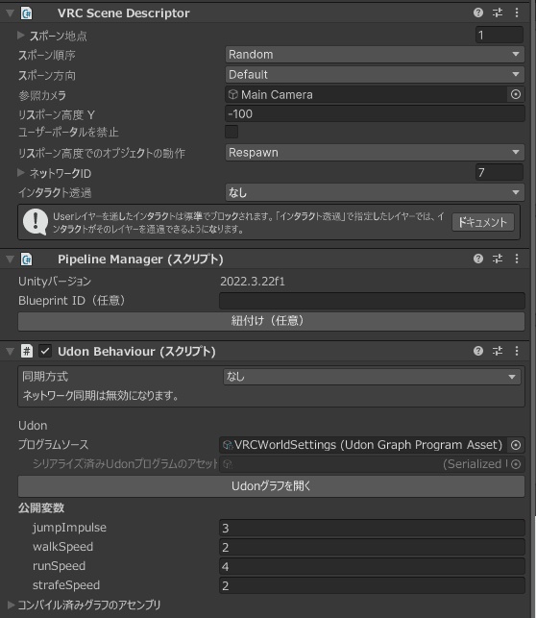This screenshot has height=618, width=536.
Task: Click 紐付け（任意） button
Action: pyautogui.click(x=271, y=321)
